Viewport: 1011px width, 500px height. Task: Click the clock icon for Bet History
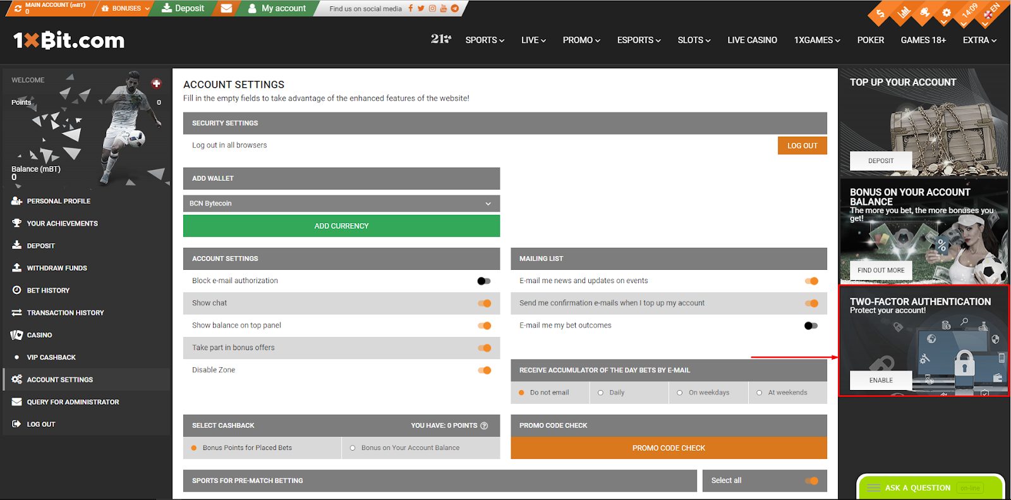point(16,290)
